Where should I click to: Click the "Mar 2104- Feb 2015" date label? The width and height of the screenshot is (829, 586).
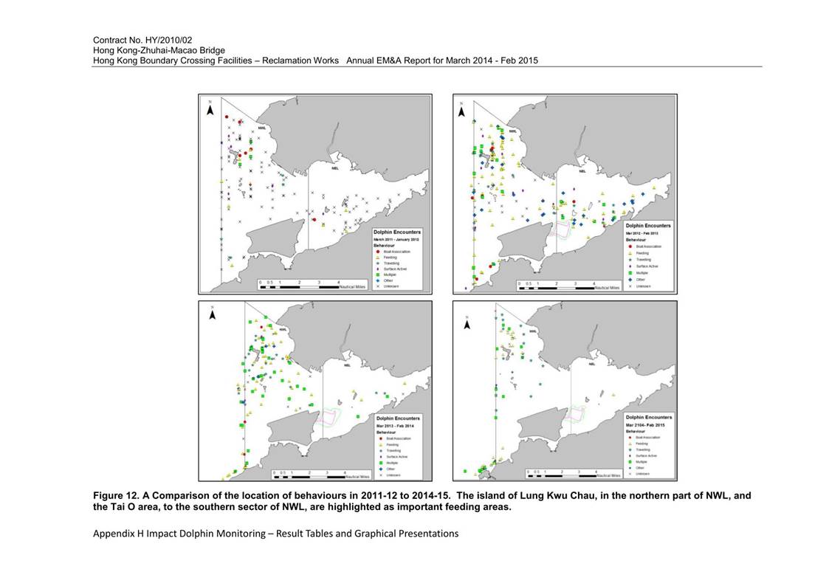click(x=645, y=425)
